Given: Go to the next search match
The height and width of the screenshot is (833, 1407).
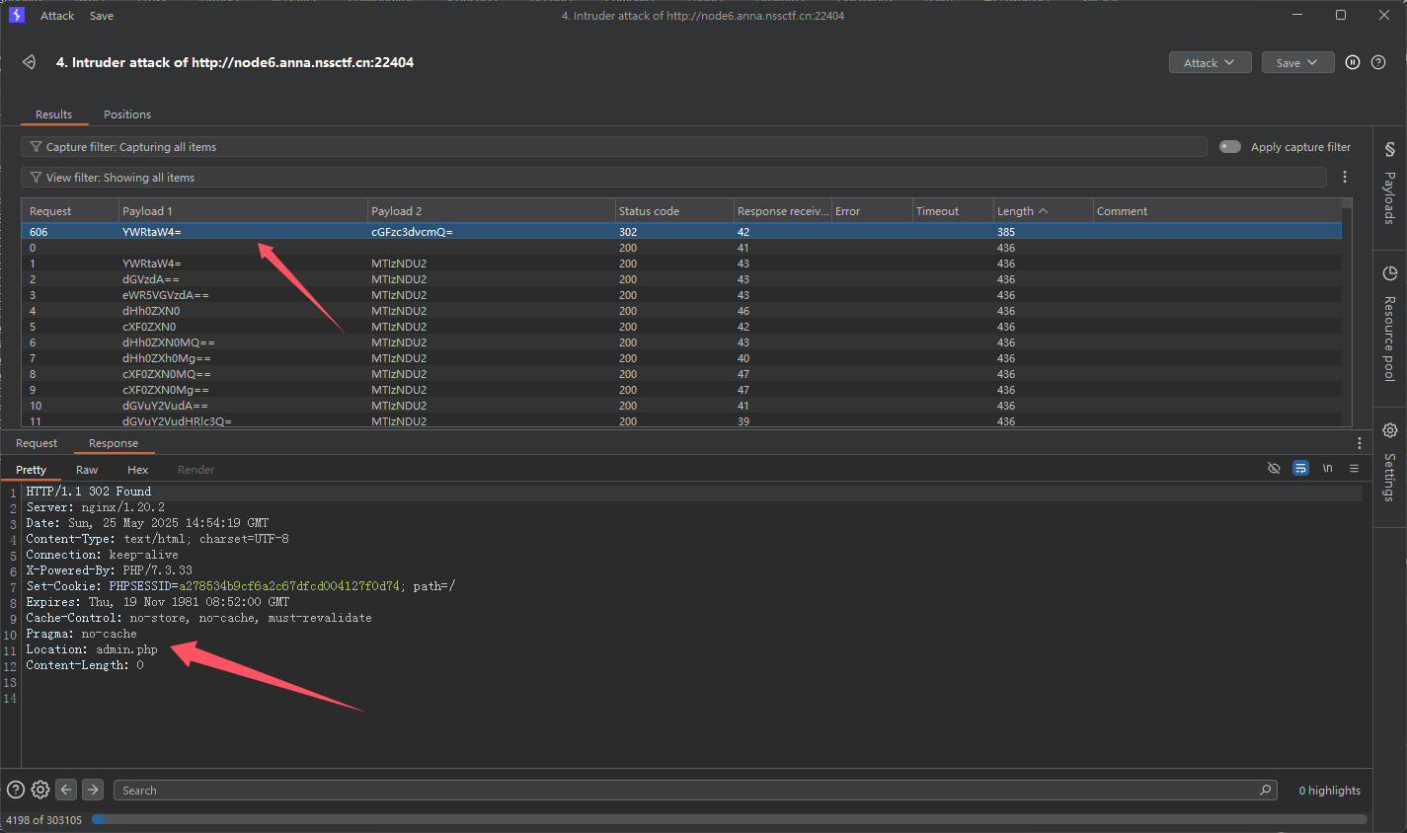Looking at the screenshot, I should pos(93,790).
